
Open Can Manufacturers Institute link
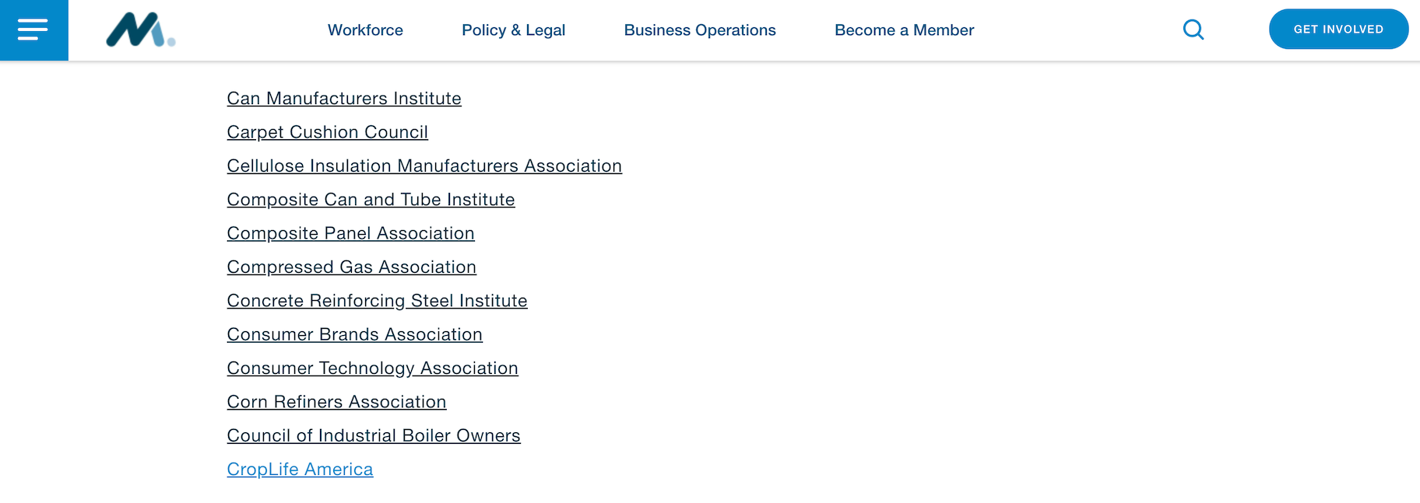[x=344, y=99]
